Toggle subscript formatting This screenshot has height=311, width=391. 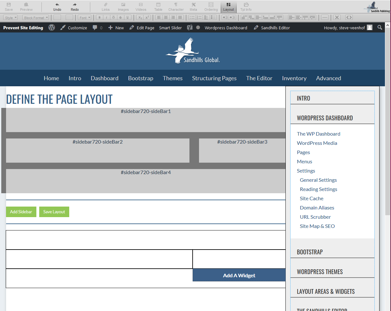(140, 18)
